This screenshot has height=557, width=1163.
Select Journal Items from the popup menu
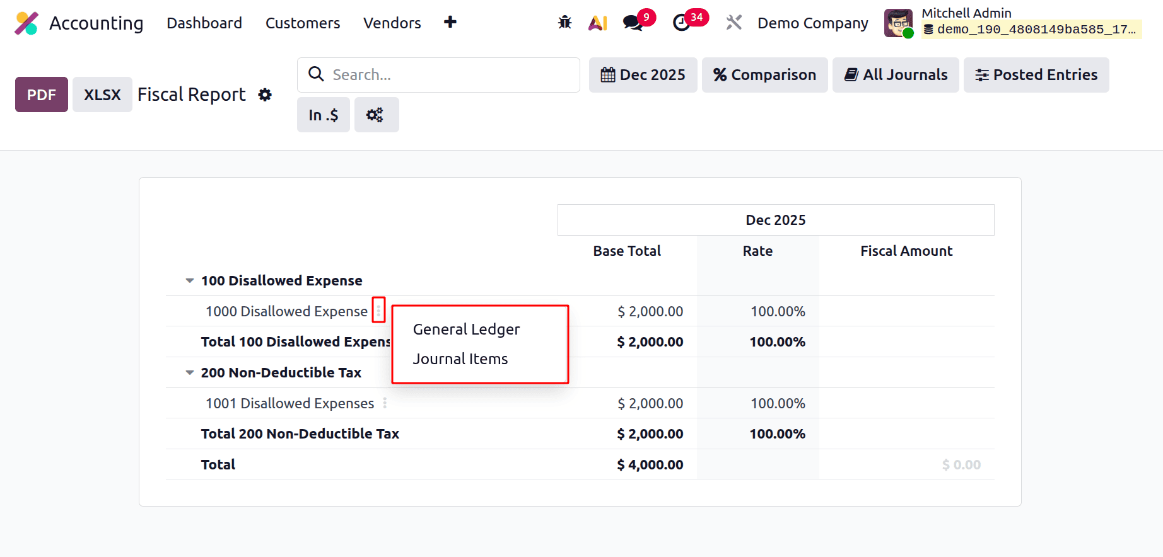point(460,359)
